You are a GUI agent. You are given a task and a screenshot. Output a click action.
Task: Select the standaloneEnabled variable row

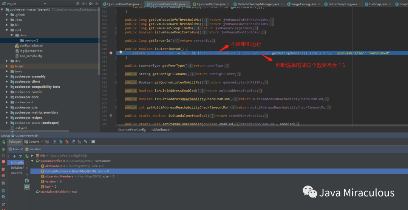pos(219,192)
